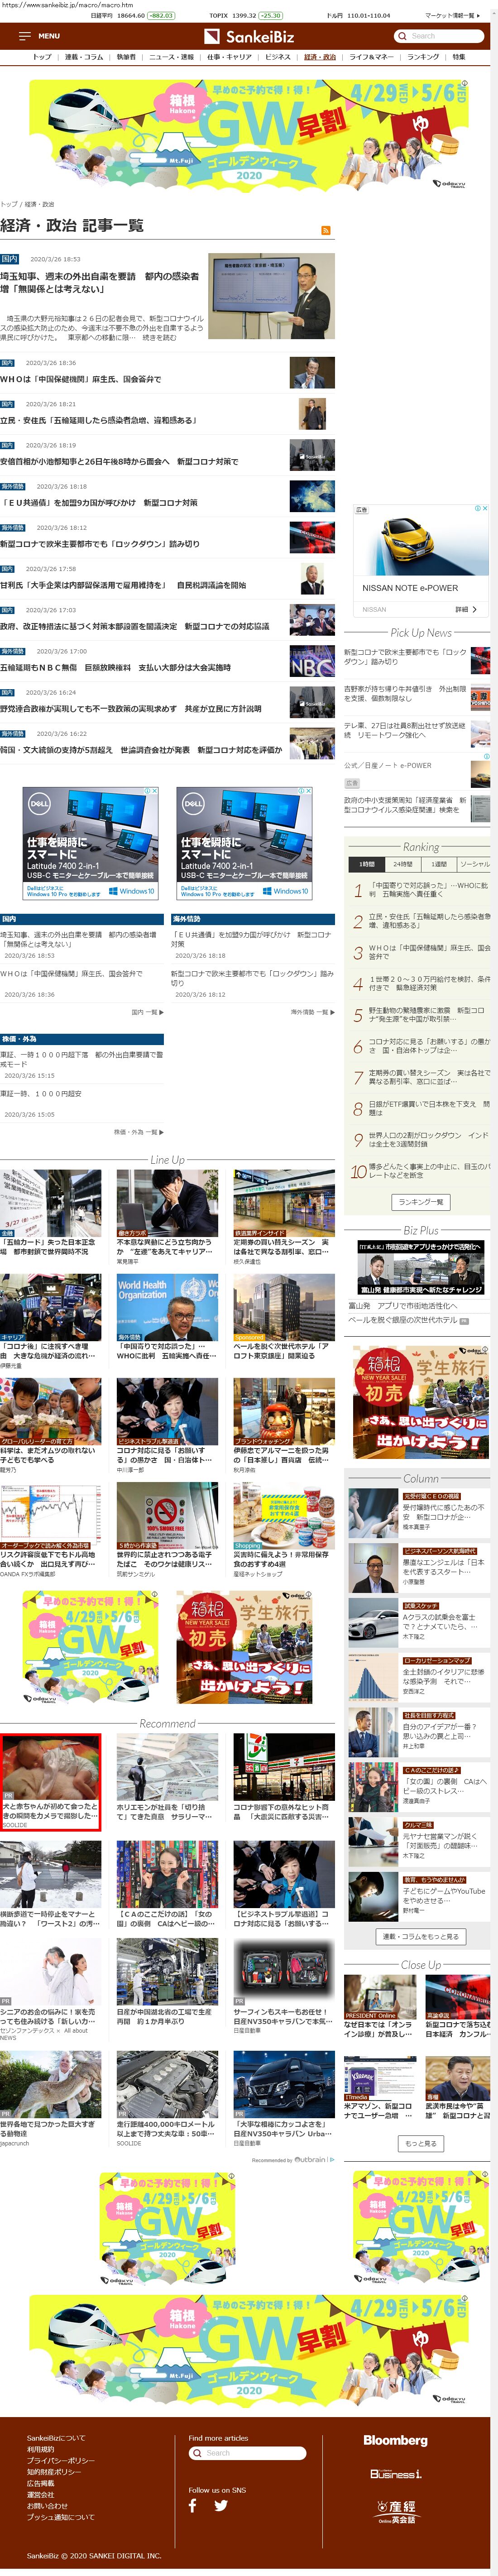
Task: Open Pick Up News 吉野家 牛丼値引き
Action: tap(405, 694)
